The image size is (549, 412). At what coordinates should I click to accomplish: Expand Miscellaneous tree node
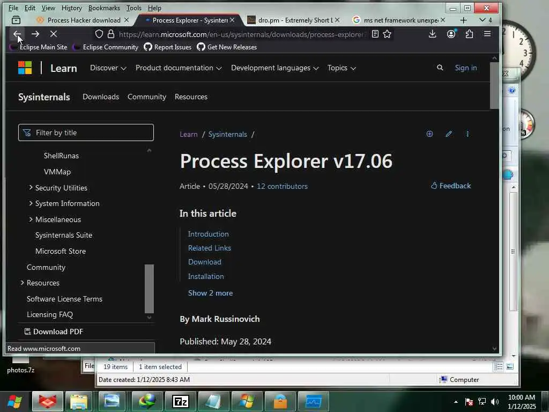(31, 219)
